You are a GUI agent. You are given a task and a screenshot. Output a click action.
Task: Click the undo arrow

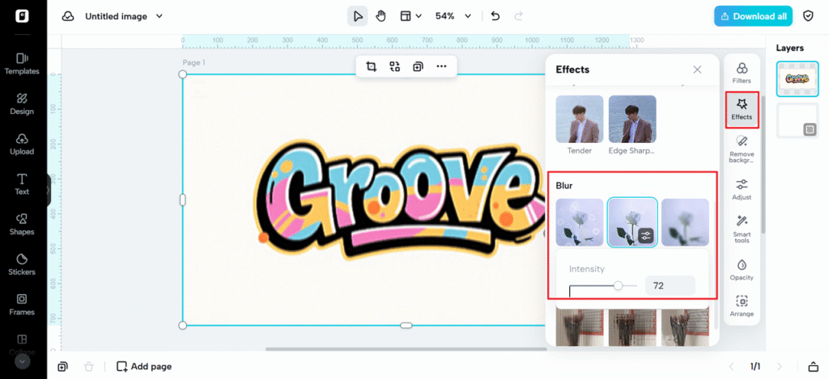[x=495, y=16]
